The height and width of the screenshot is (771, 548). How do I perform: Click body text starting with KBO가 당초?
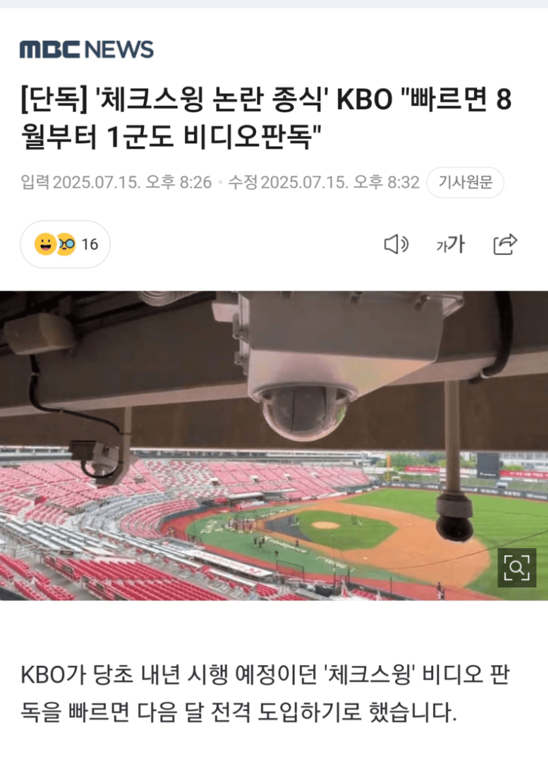(266, 674)
